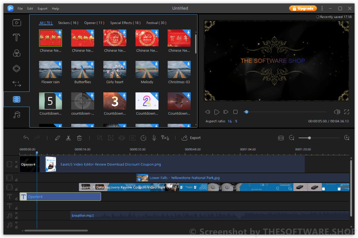Select the Countdown 3 element thumbnail
Image resolution: width=358 pixels, height=238 pixels.
point(115,101)
